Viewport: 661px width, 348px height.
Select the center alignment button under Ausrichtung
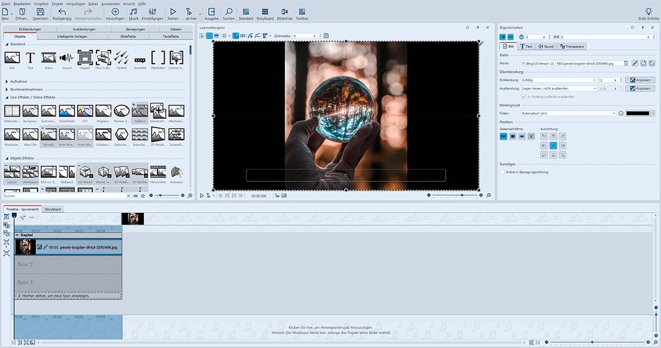tap(554, 146)
